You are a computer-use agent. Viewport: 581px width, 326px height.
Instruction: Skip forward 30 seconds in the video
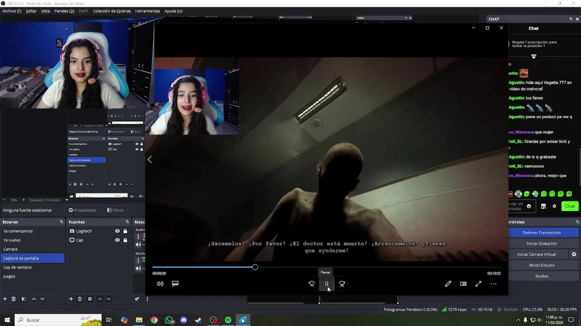click(342, 284)
